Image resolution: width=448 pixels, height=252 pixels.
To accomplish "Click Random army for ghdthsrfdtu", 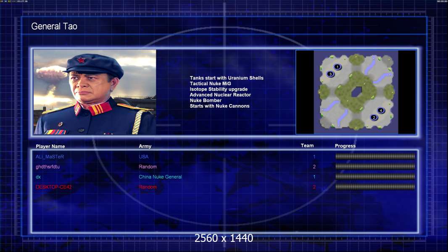I will 148,167.
